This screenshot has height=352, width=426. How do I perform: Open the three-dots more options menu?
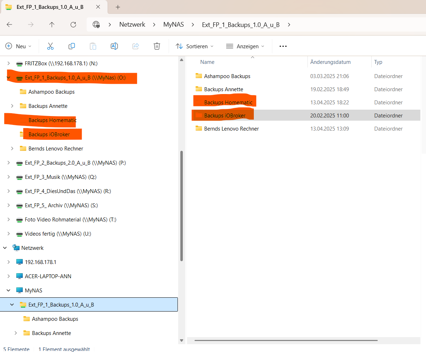283,46
